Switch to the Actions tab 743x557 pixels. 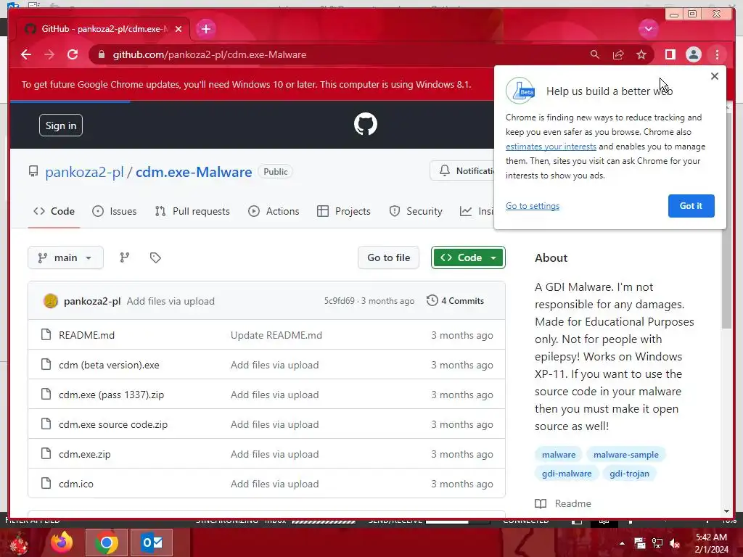274,211
